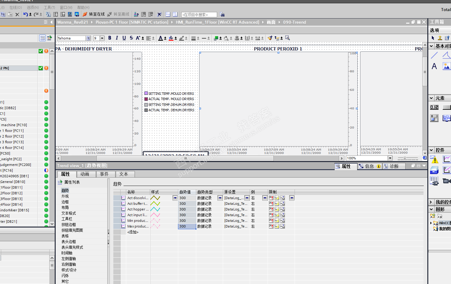Screen dimensions: 451x284
Task: Toggle Italic formatting
Action: tap(117, 38)
